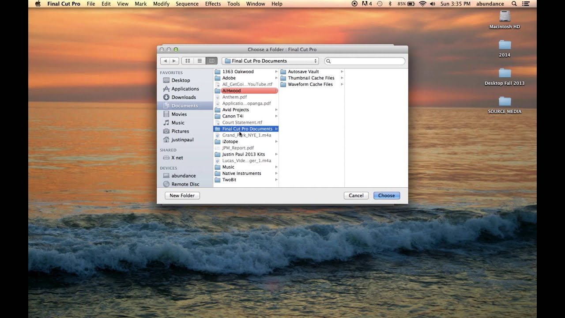Open the Final Cut Pro Documents path dropdown
The width and height of the screenshot is (565, 318).
point(270,61)
